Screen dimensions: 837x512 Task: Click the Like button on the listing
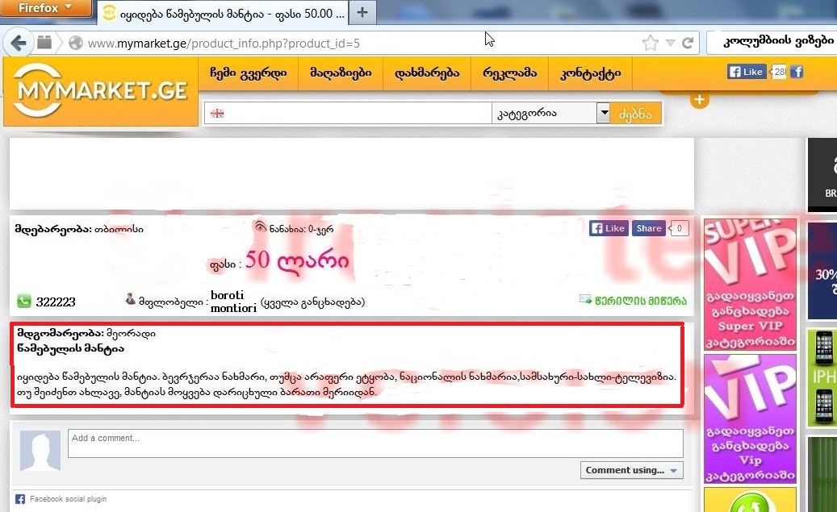click(x=609, y=228)
